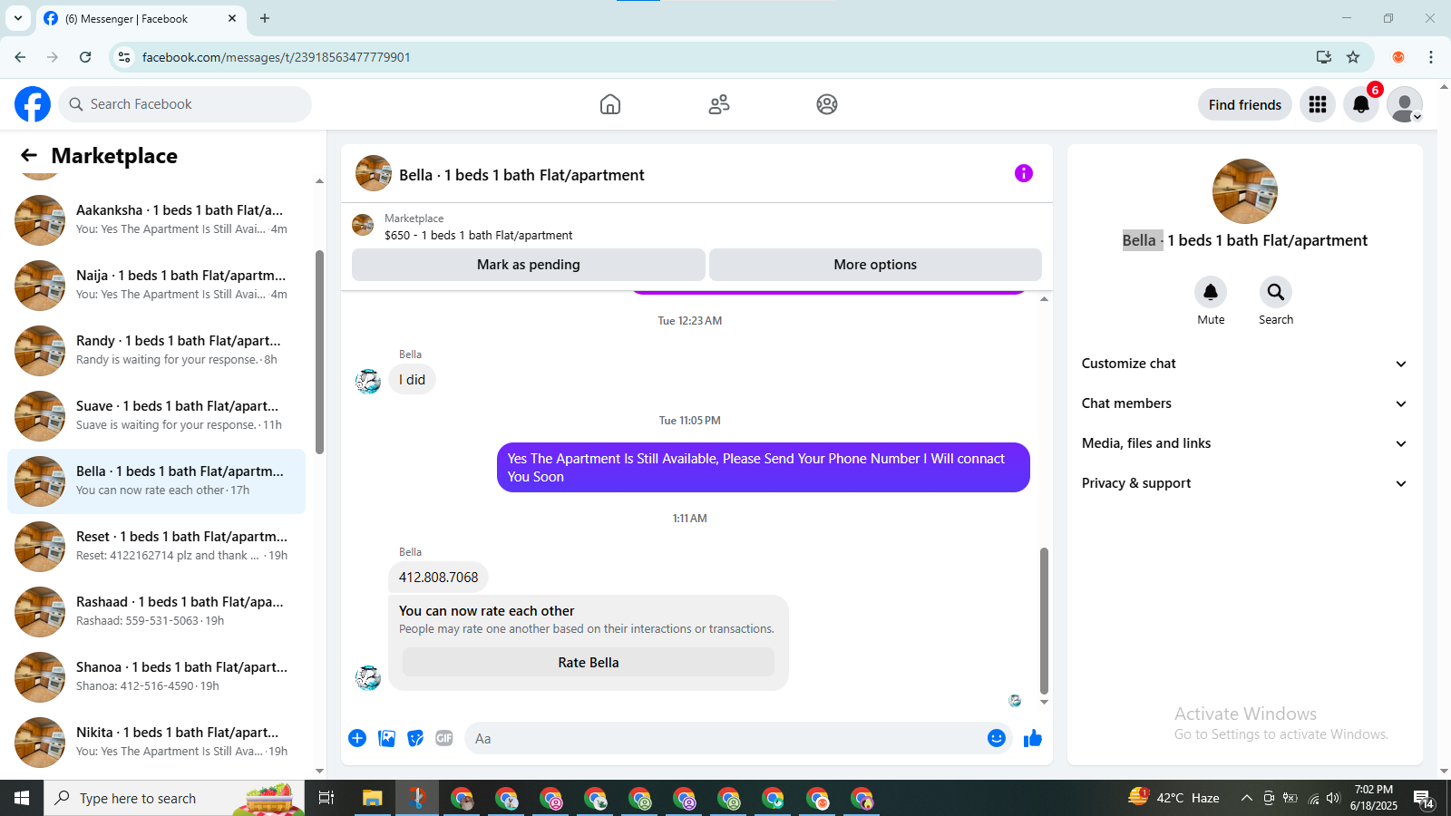1451x816 pixels.
Task: Open Windows Start menu
Action: [22, 798]
